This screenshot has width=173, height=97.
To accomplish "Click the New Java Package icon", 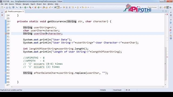I will [x=35, y=7].
